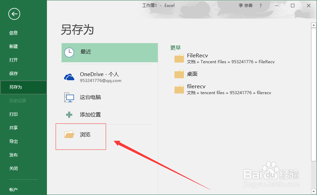This screenshot has height=195, width=317.
Task: Maximize the Excel window
Action: 293,6
